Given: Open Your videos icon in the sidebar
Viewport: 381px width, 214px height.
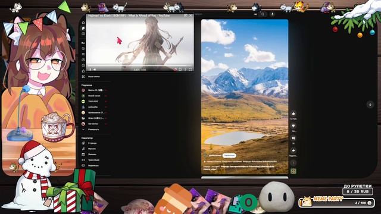Looking at the screenshot, I should pyautogui.click(x=83, y=59).
